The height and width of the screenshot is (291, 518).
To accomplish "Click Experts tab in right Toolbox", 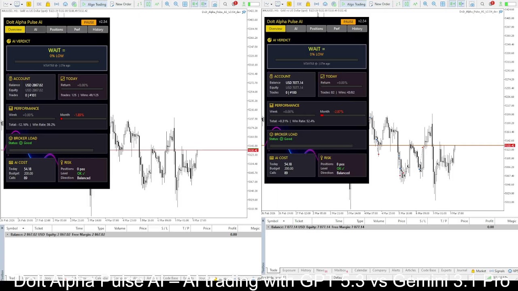I will tap(446, 270).
